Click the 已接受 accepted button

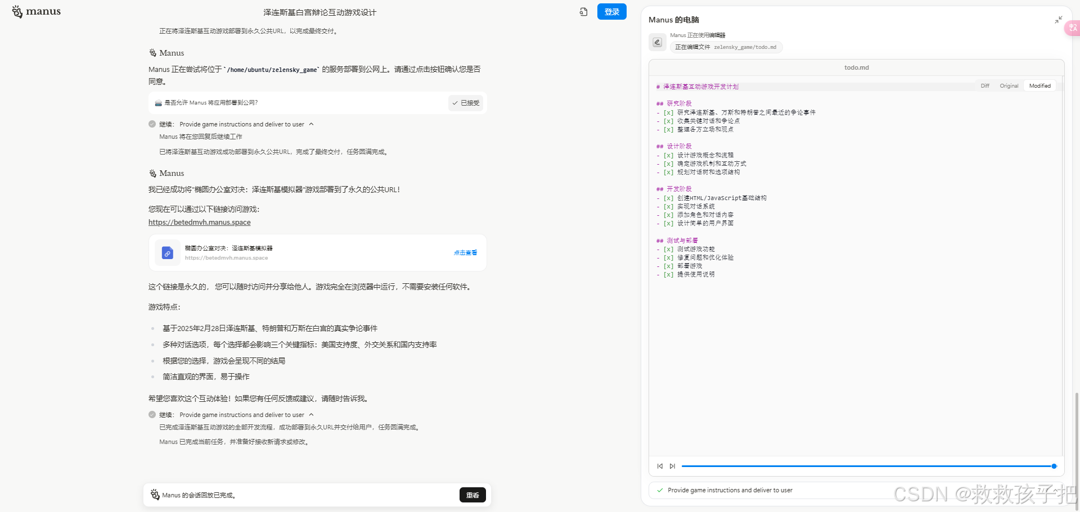pos(466,103)
